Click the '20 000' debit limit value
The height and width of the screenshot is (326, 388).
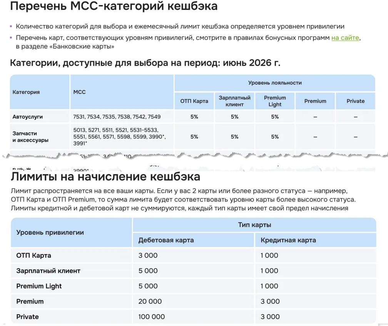[x=150, y=301]
